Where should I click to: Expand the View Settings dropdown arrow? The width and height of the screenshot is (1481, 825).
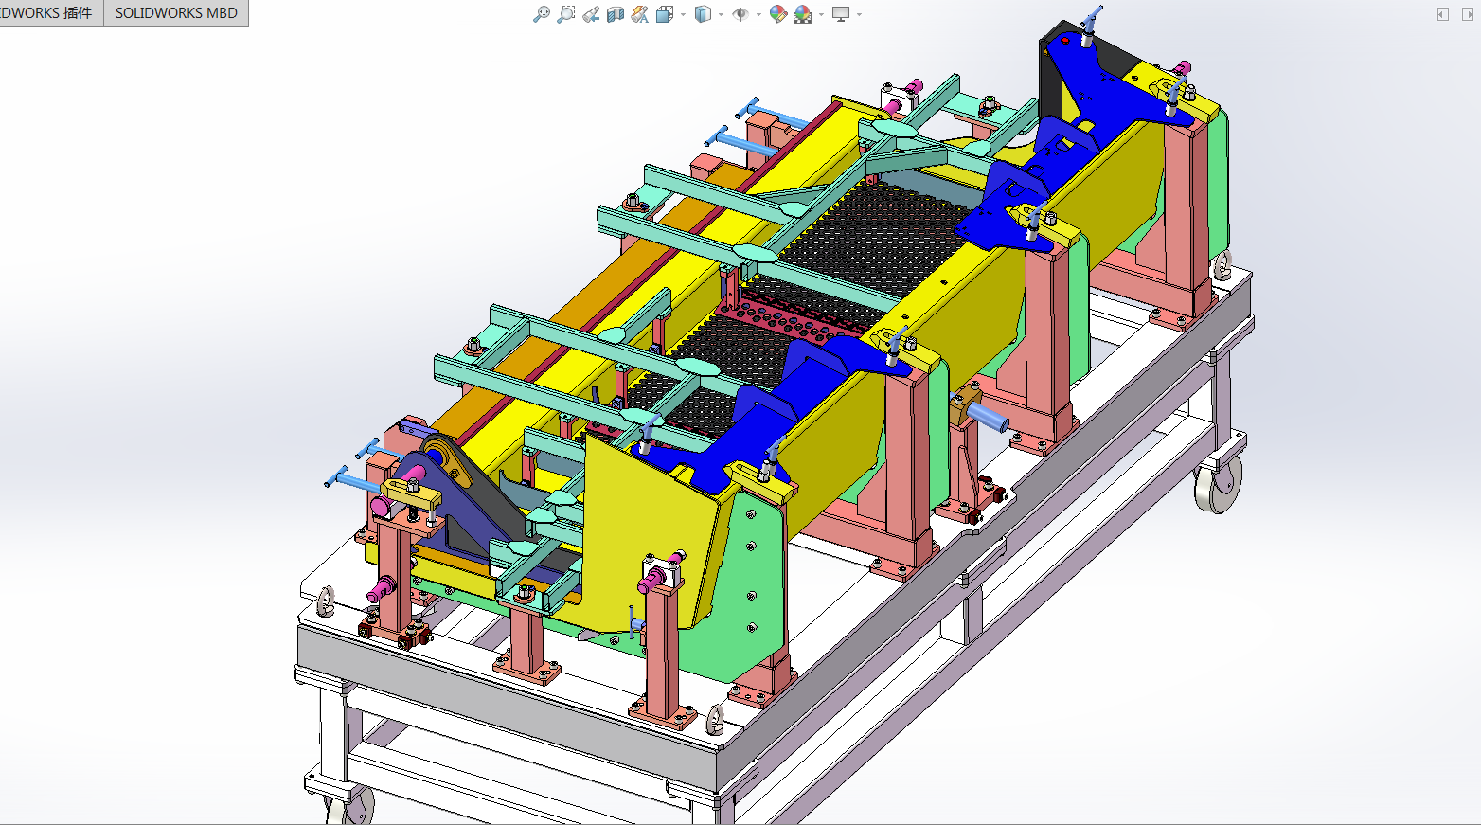click(x=859, y=14)
